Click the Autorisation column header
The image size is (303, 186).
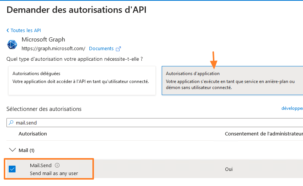[x=33, y=134]
